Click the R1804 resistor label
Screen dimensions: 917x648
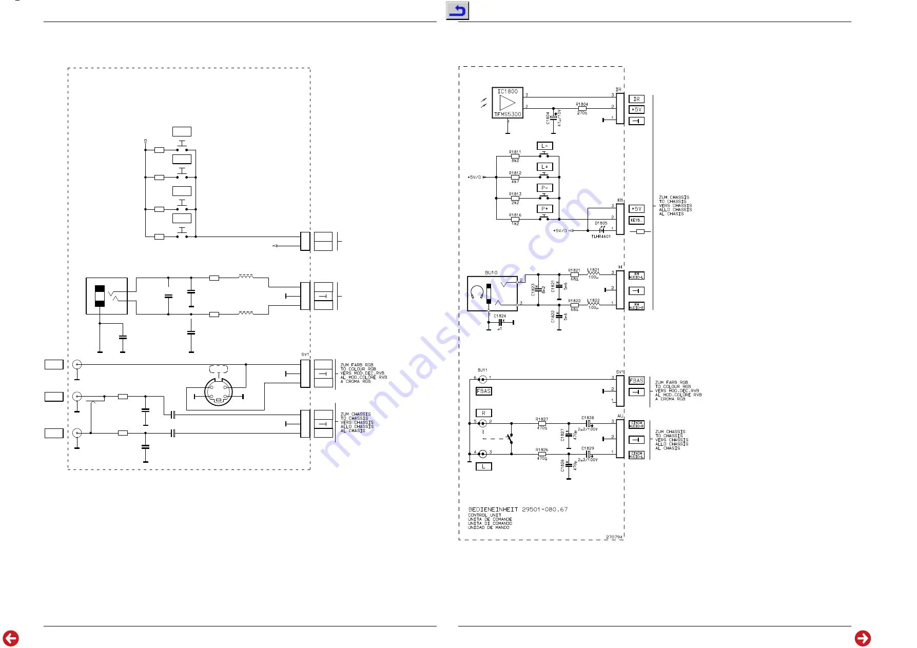582,104
